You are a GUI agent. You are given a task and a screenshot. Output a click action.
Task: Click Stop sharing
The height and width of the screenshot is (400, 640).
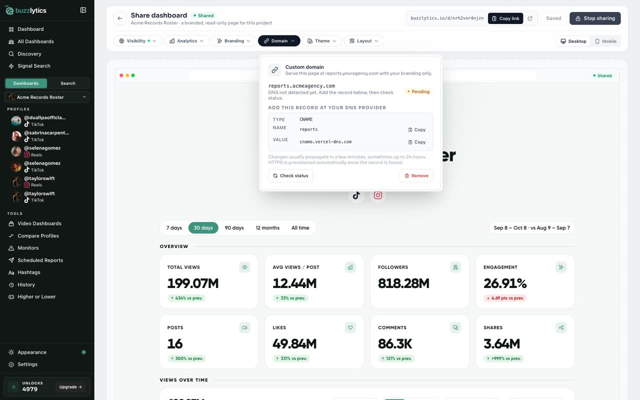(595, 18)
